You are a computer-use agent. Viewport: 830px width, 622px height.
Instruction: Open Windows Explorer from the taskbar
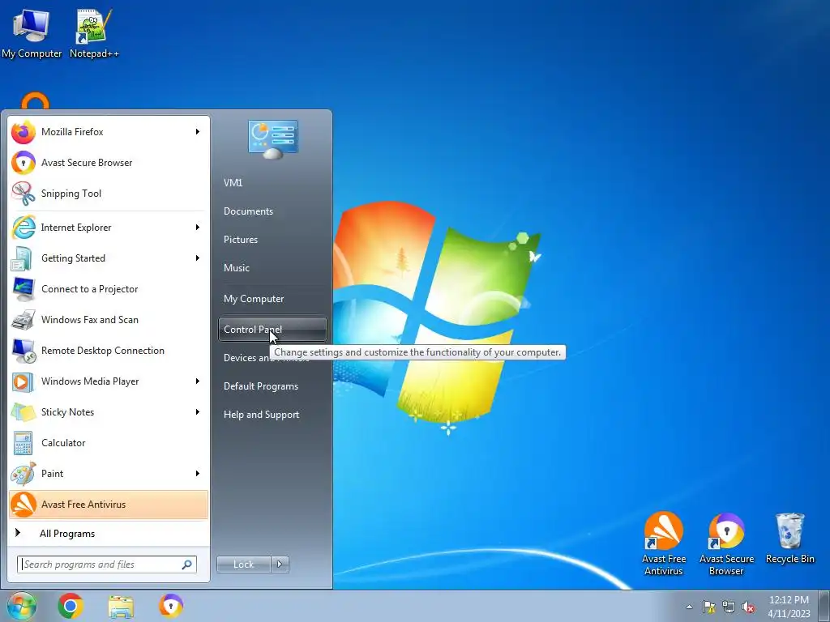click(121, 606)
